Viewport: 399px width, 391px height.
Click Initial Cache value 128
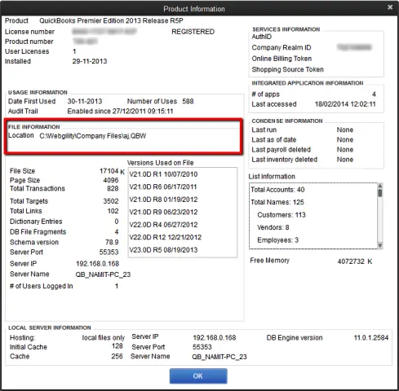pyautogui.click(x=117, y=346)
